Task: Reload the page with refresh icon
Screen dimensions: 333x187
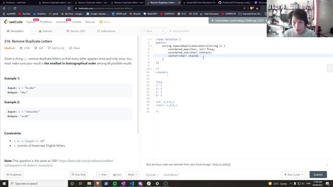Action: tap(15, 8)
